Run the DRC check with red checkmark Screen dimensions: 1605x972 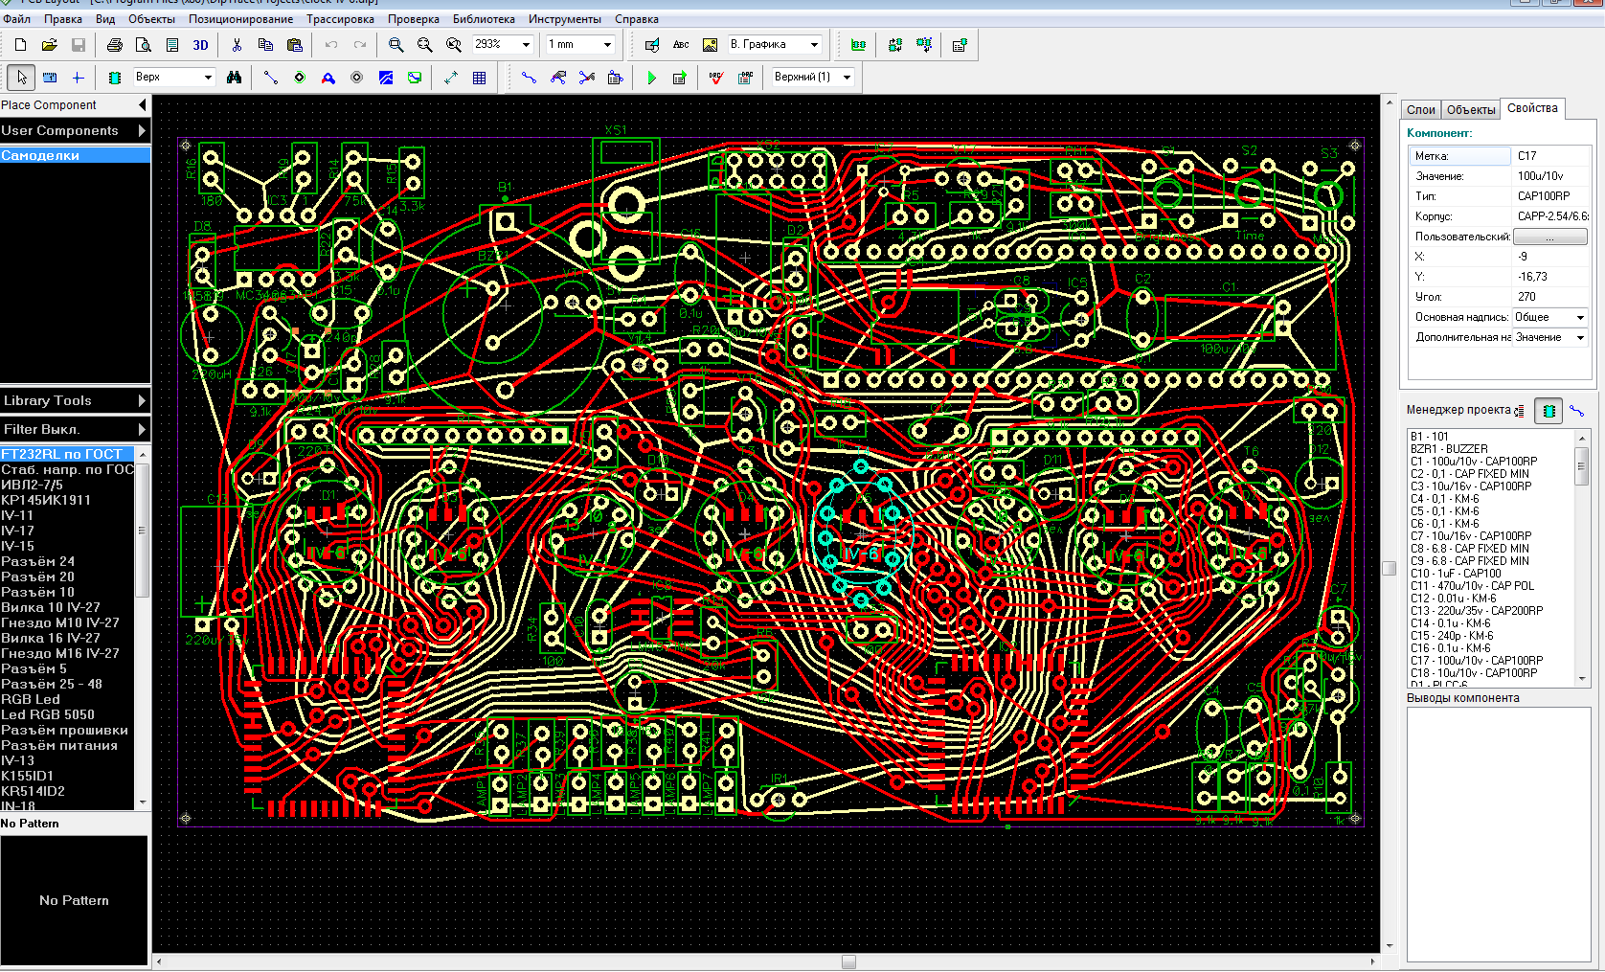click(x=716, y=78)
